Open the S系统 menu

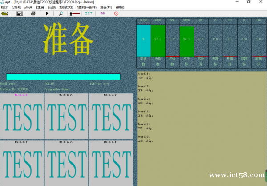[x=40, y=8]
